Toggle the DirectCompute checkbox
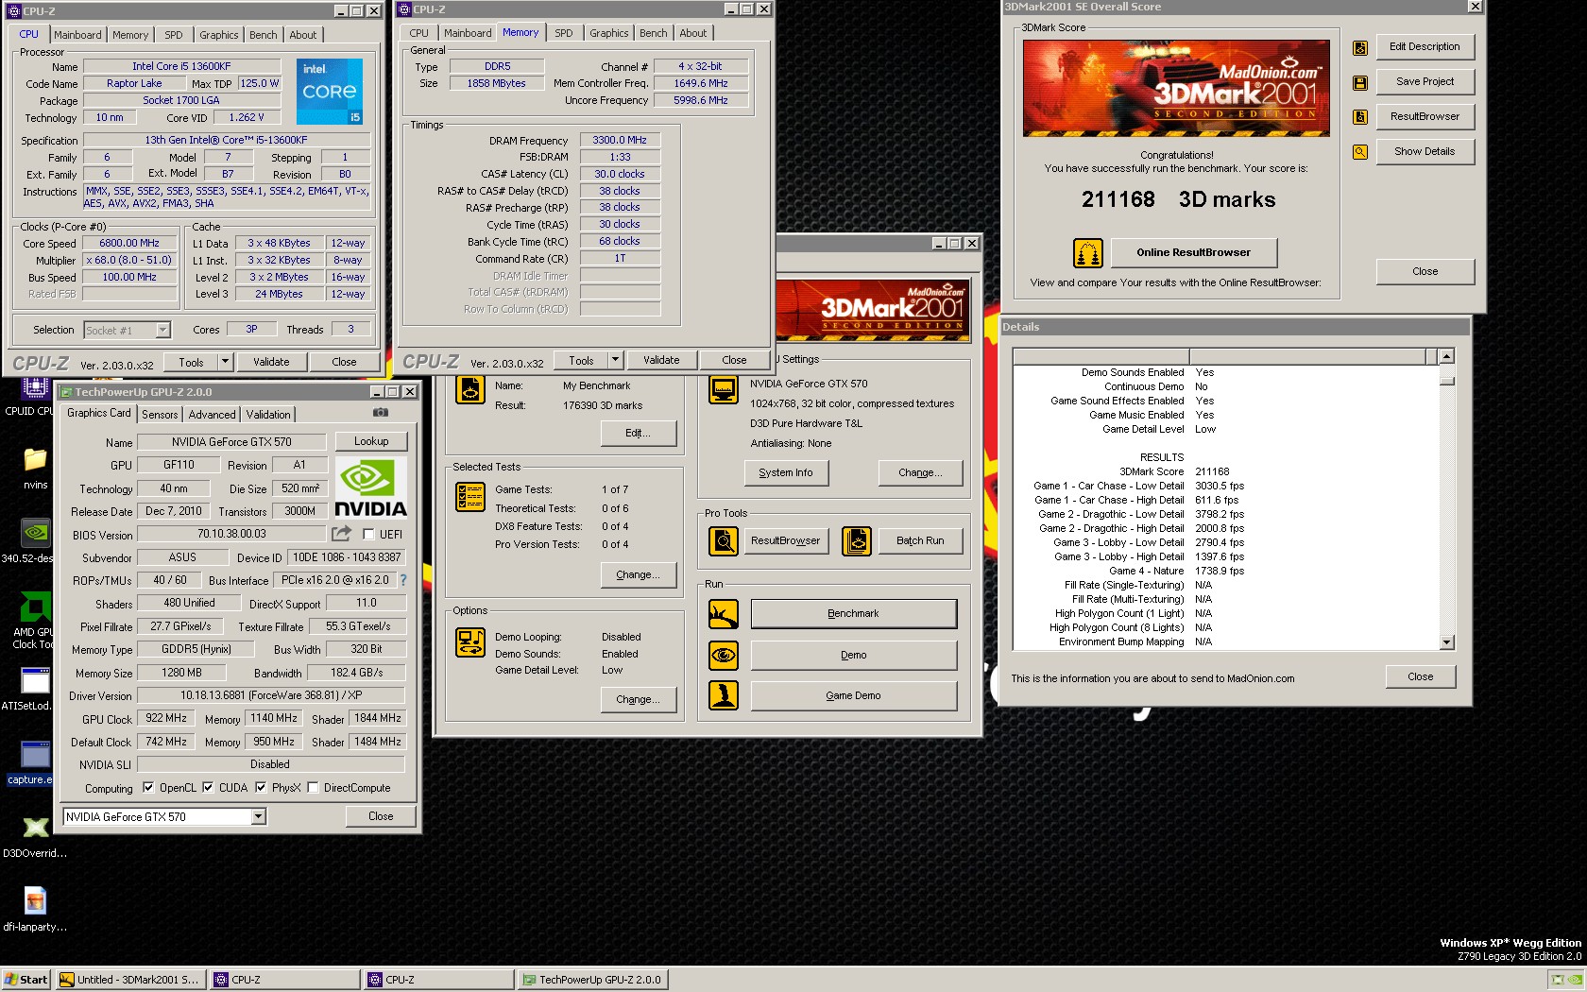The height and width of the screenshot is (992, 1587). [x=313, y=787]
